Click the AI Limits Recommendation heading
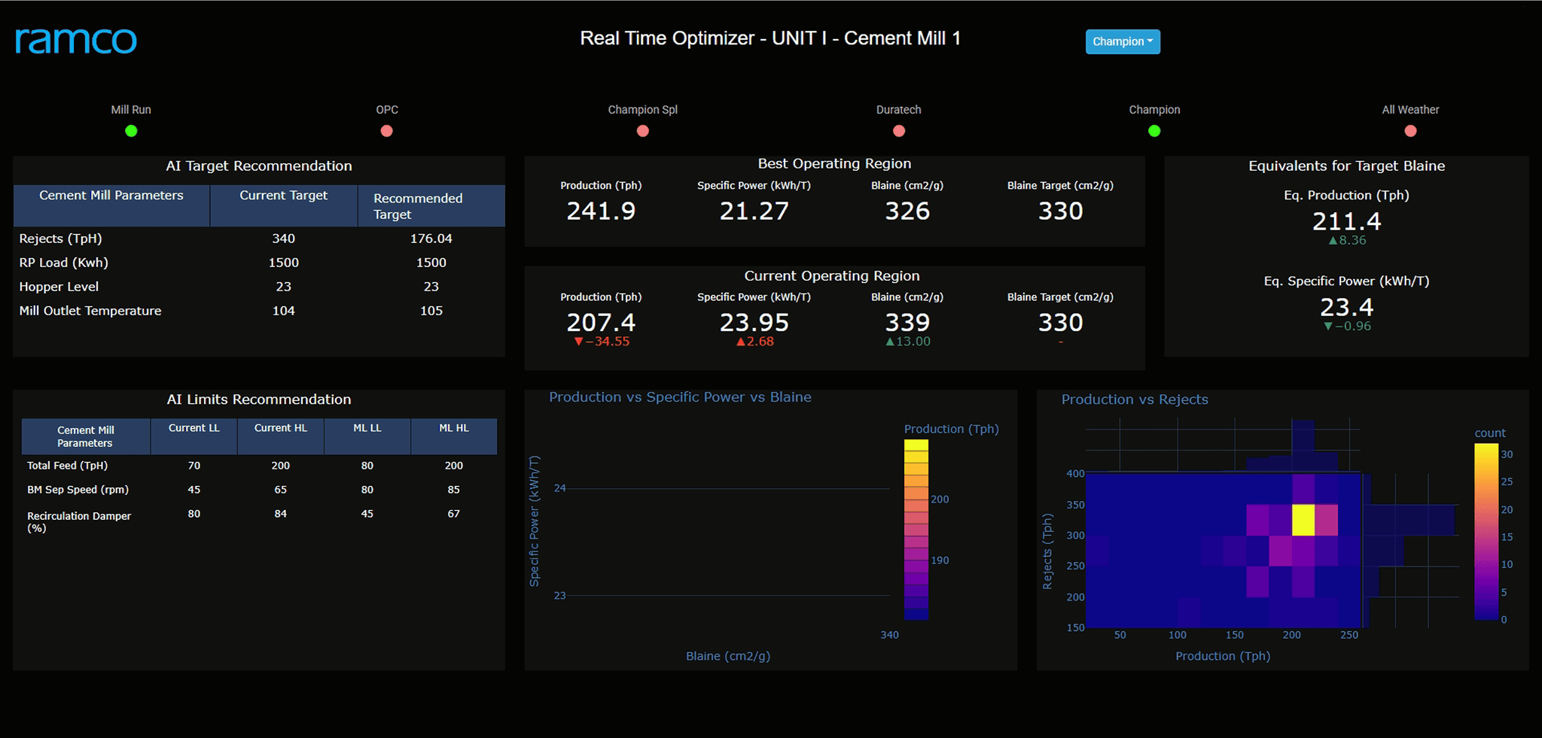 coord(259,399)
